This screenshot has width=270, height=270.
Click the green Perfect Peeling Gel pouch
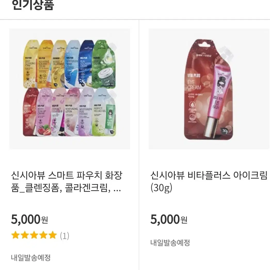click(x=104, y=112)
